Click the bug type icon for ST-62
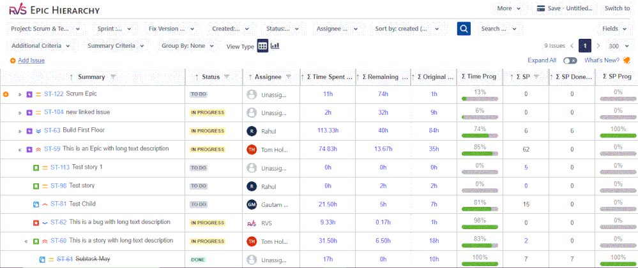Image resolution: width=638 pixels, height=268 pixels. click(x=35, y=223)
